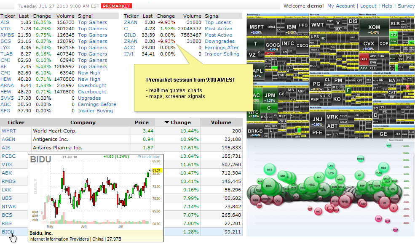415x244 pixels.
Task: Sort the table by Price header
Action: [x=142, y=122]
